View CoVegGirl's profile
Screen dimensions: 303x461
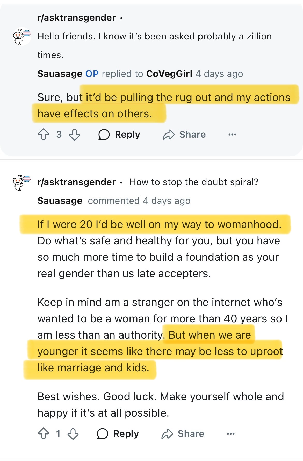169,74
